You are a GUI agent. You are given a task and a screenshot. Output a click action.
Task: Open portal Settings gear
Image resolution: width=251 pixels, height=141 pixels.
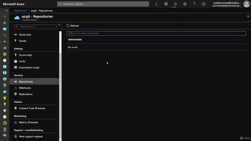(x=185, y=4)
